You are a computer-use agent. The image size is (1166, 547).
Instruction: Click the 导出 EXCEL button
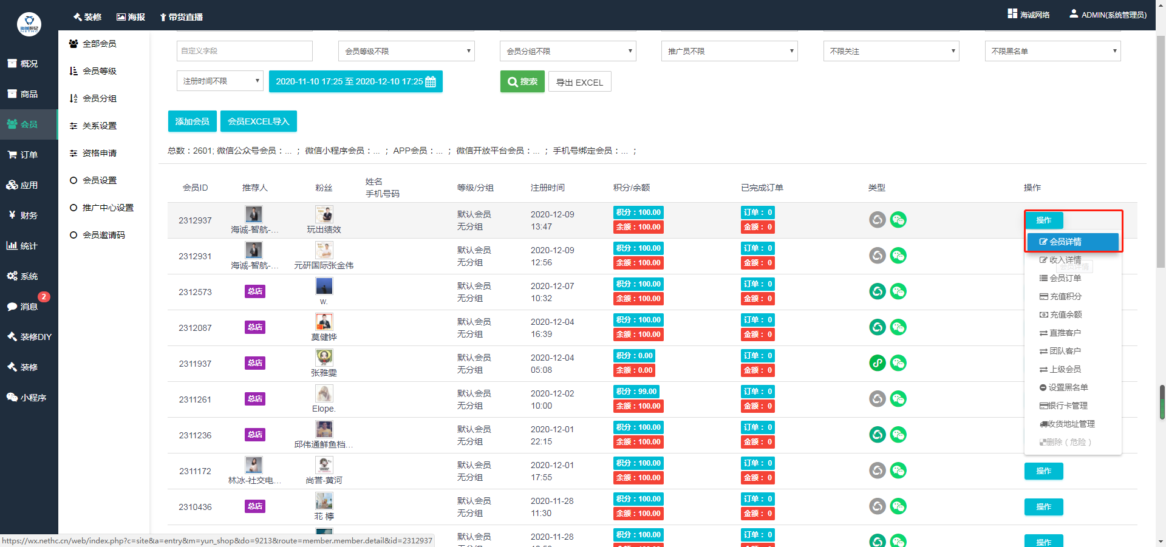(579, 82)
